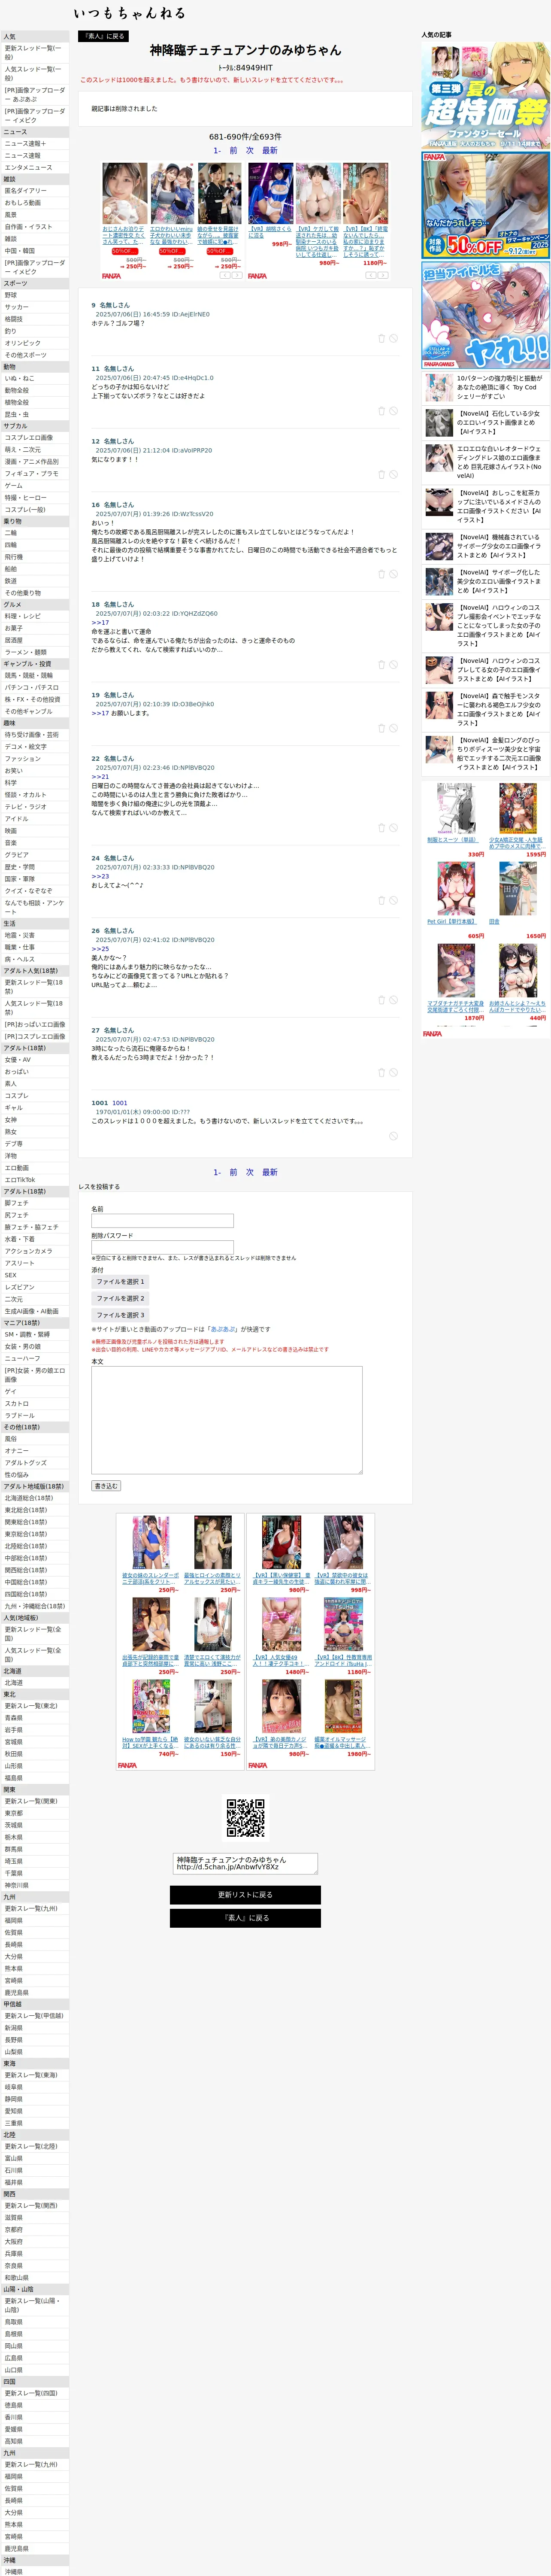
Task: Focus the 本文 text area
Action: 227,1420
